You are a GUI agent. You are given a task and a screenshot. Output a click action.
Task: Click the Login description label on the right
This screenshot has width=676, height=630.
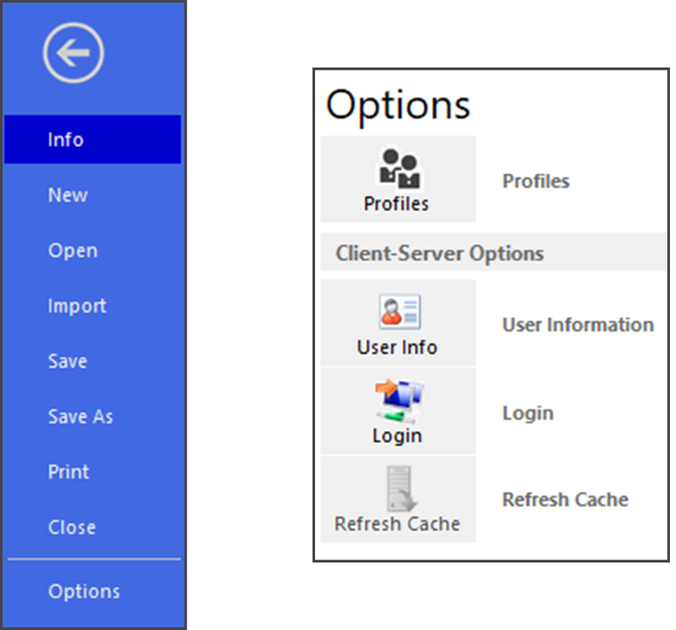coord(527,412)
